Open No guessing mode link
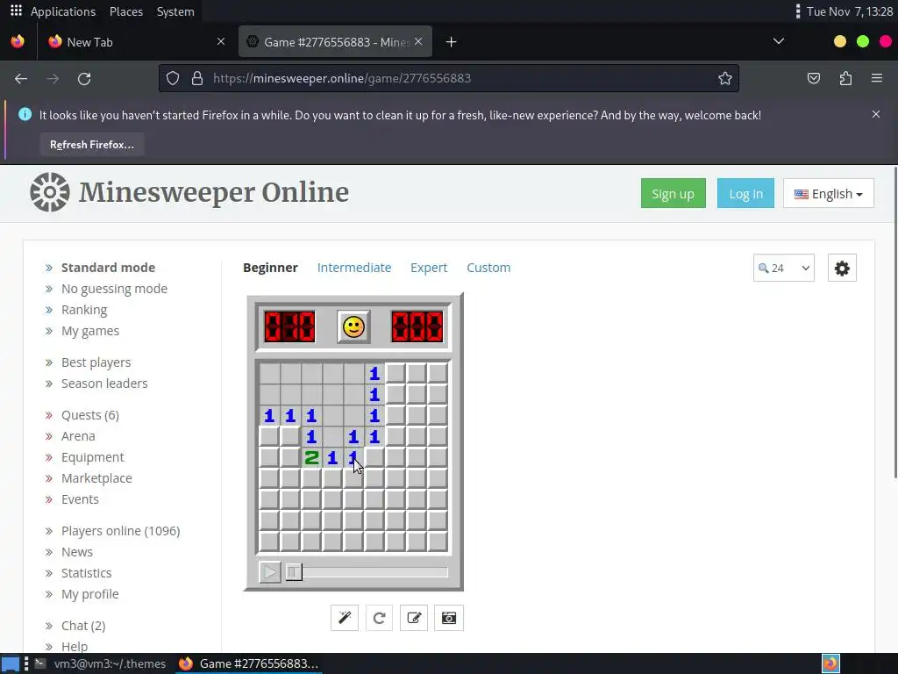 click(x=114, y=289)
